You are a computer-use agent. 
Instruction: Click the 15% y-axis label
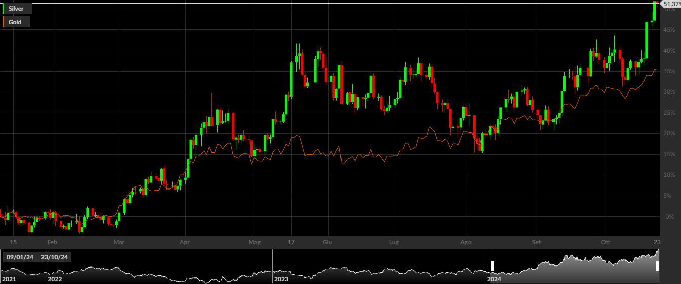pyautogui.click(x=669, y=154)
